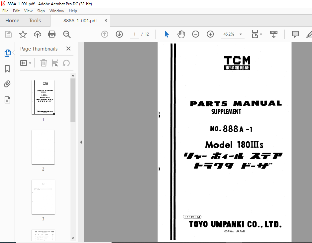The width and height of the screenshot is (312, 243).
Task: Select the arrow selection tool
Action: point(166,34)
